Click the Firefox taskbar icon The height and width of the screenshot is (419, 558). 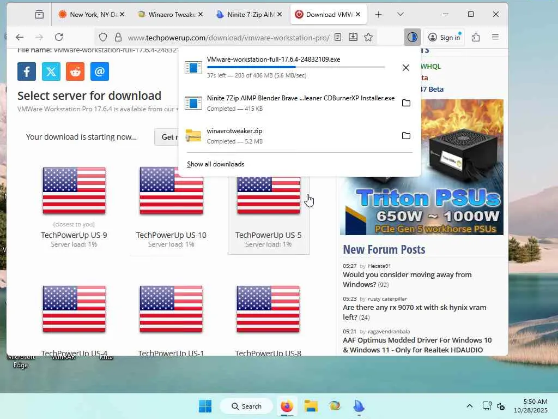point(287,406)
